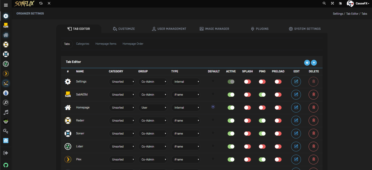Click the settings gear in the sidebar
Screen dimensions: 372x170
[6, 16]
